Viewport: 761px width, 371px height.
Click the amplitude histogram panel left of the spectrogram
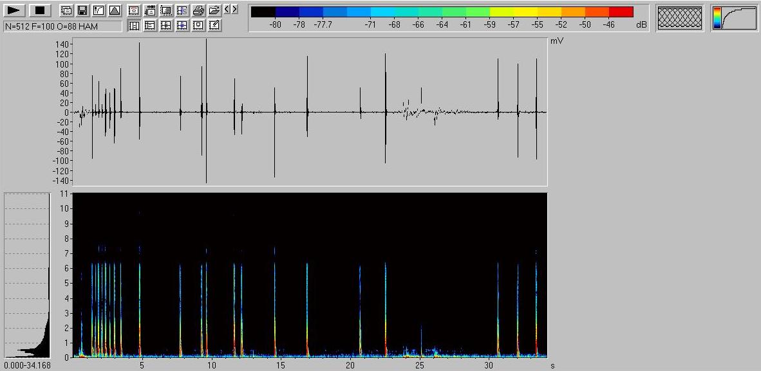coord(27,275)
